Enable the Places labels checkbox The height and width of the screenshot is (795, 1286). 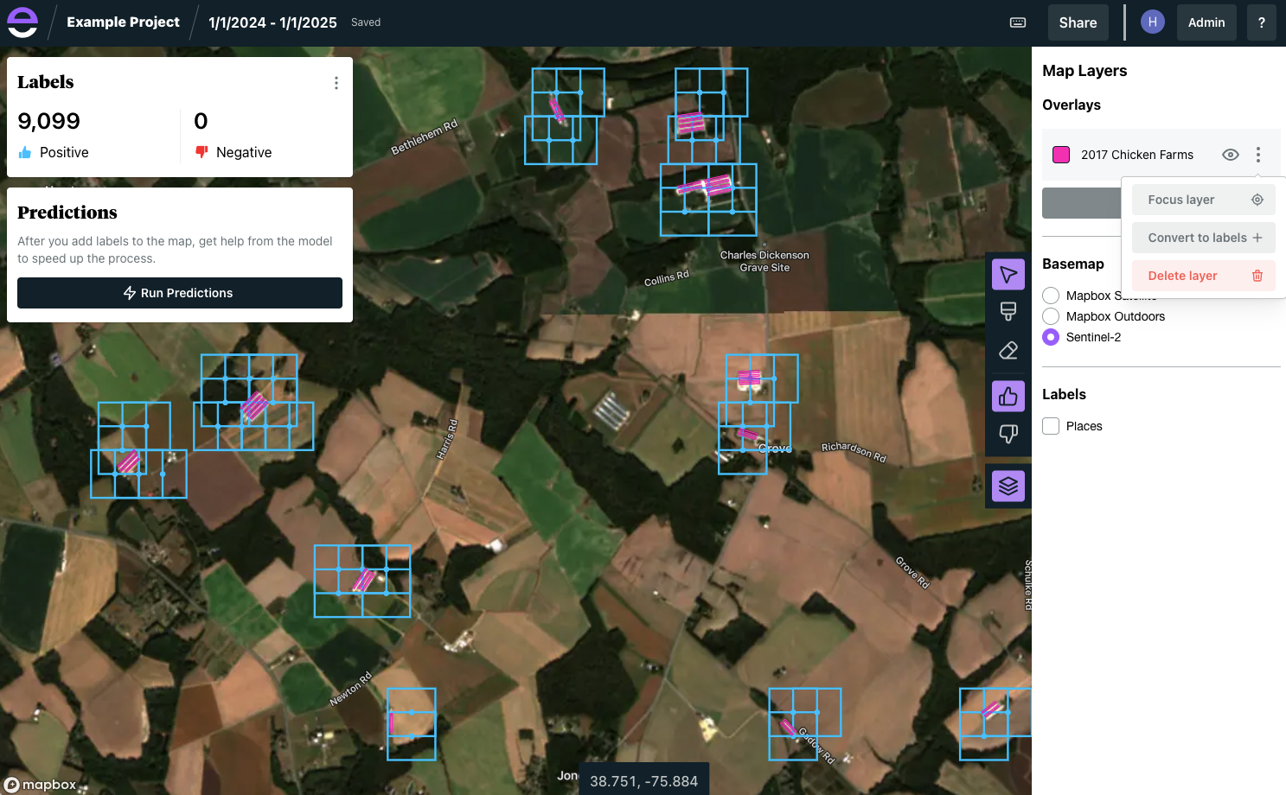tap(1051, 426)
